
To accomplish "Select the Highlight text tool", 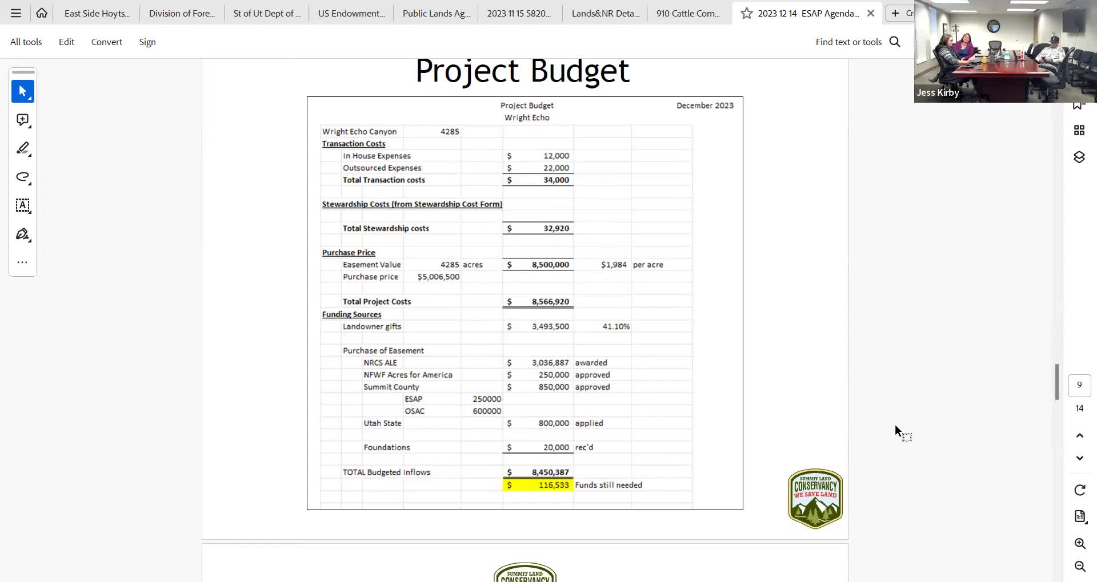I will pos(23,149).
